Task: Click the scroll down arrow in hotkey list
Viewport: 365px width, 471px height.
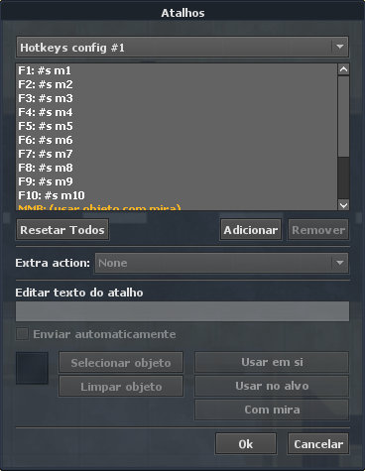Action: (343, 205)
